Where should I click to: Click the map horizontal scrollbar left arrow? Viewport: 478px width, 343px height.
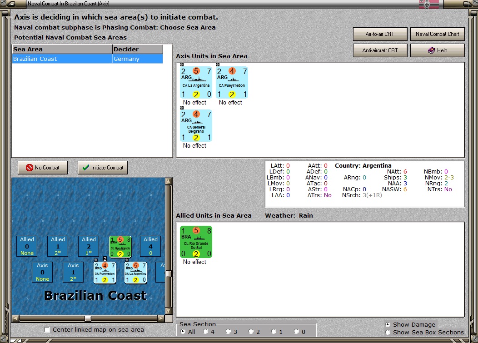[x=15, y=318]
